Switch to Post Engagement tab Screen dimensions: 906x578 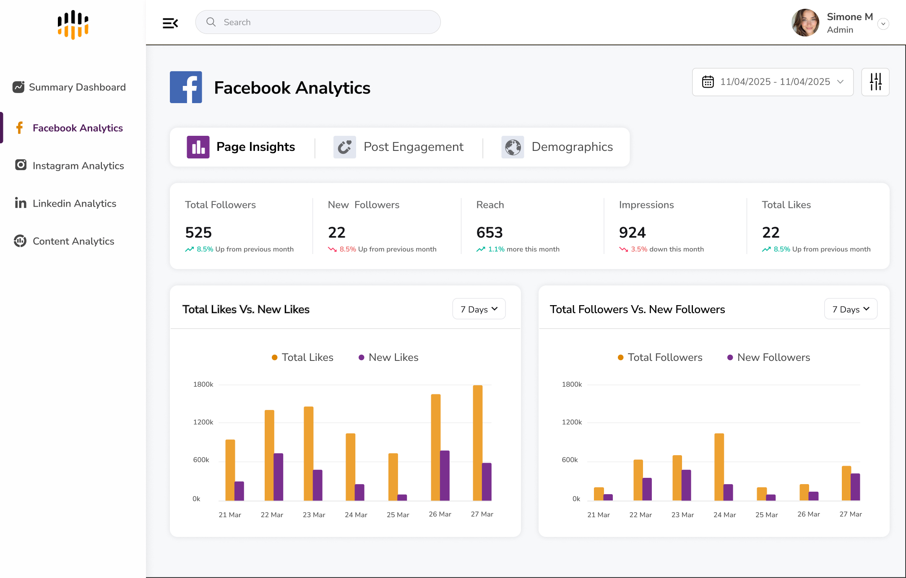tap(398, 147)
